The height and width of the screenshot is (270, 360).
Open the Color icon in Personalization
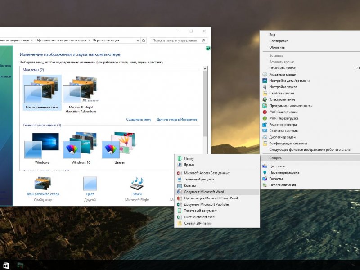[x=90, y=183]
